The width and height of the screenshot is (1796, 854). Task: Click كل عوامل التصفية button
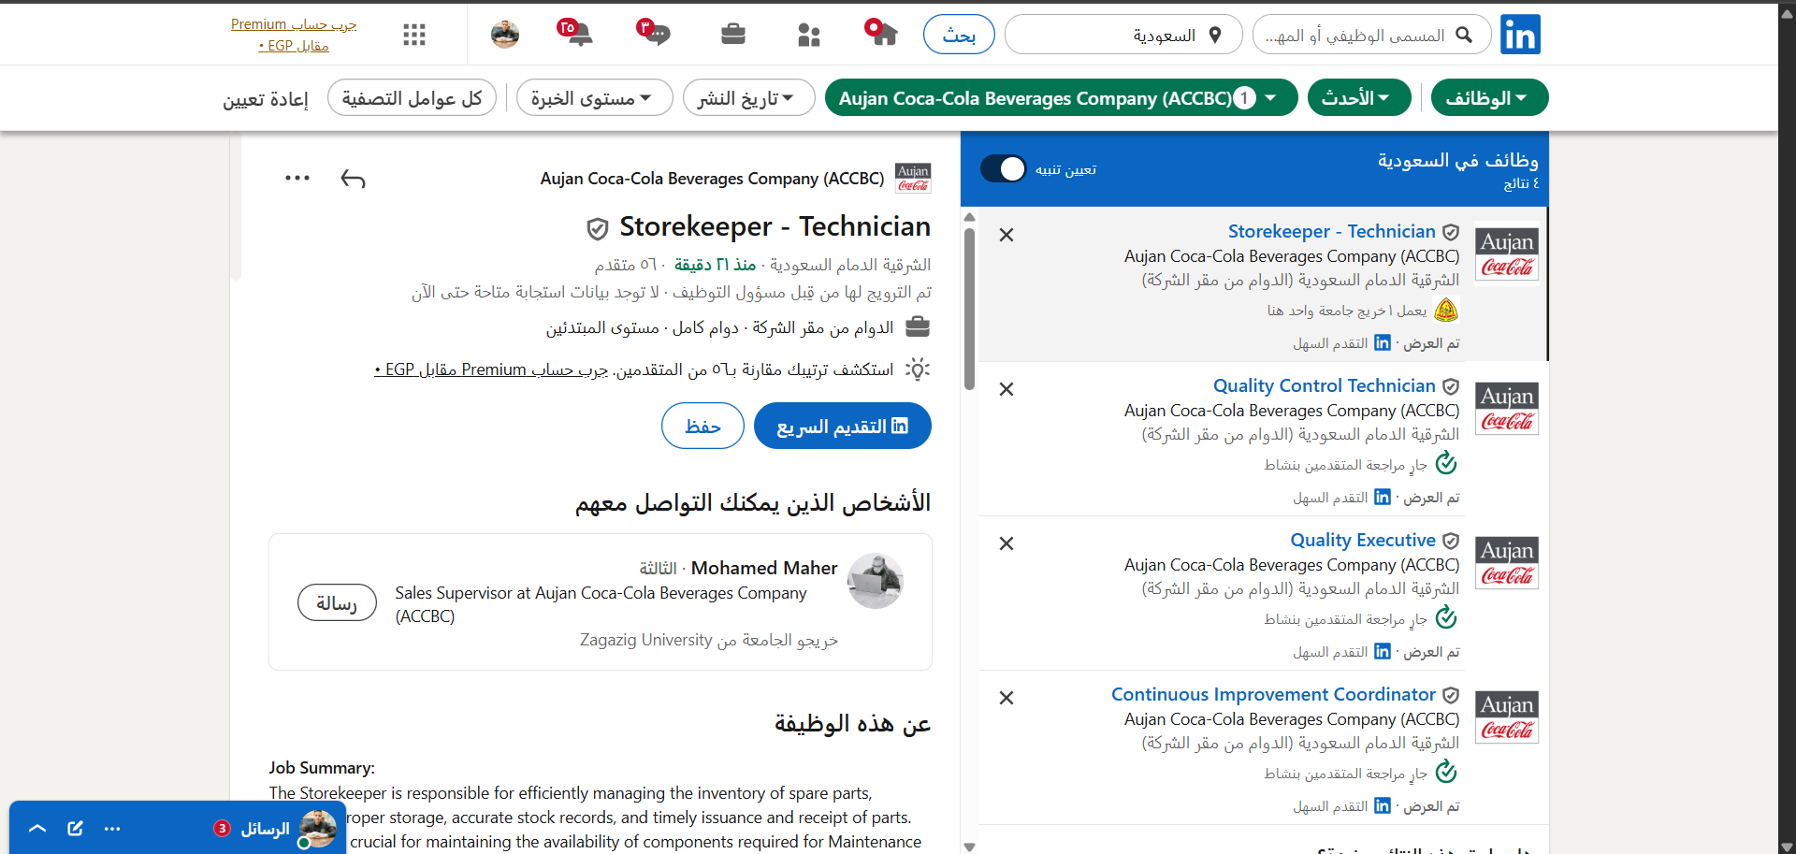[412, 97]
